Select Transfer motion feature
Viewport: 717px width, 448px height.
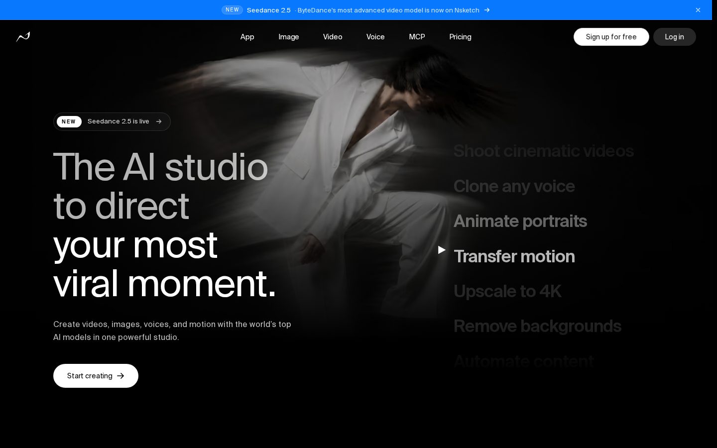pos(514,256)
